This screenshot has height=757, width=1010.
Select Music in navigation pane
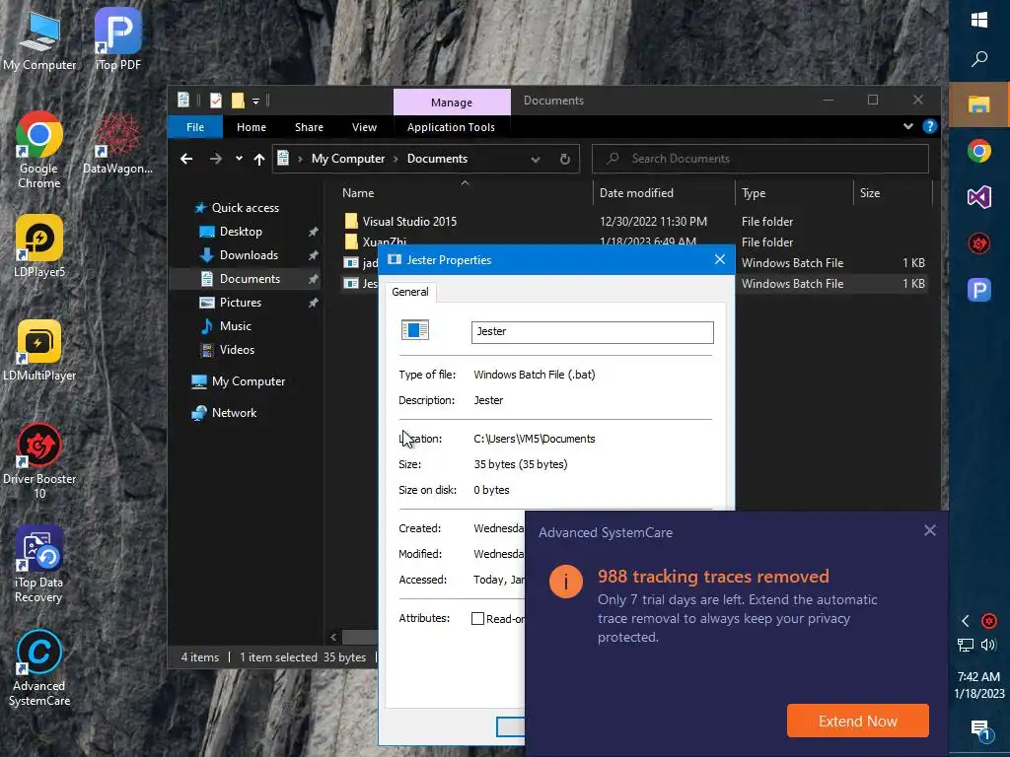(x=235, y=326)
